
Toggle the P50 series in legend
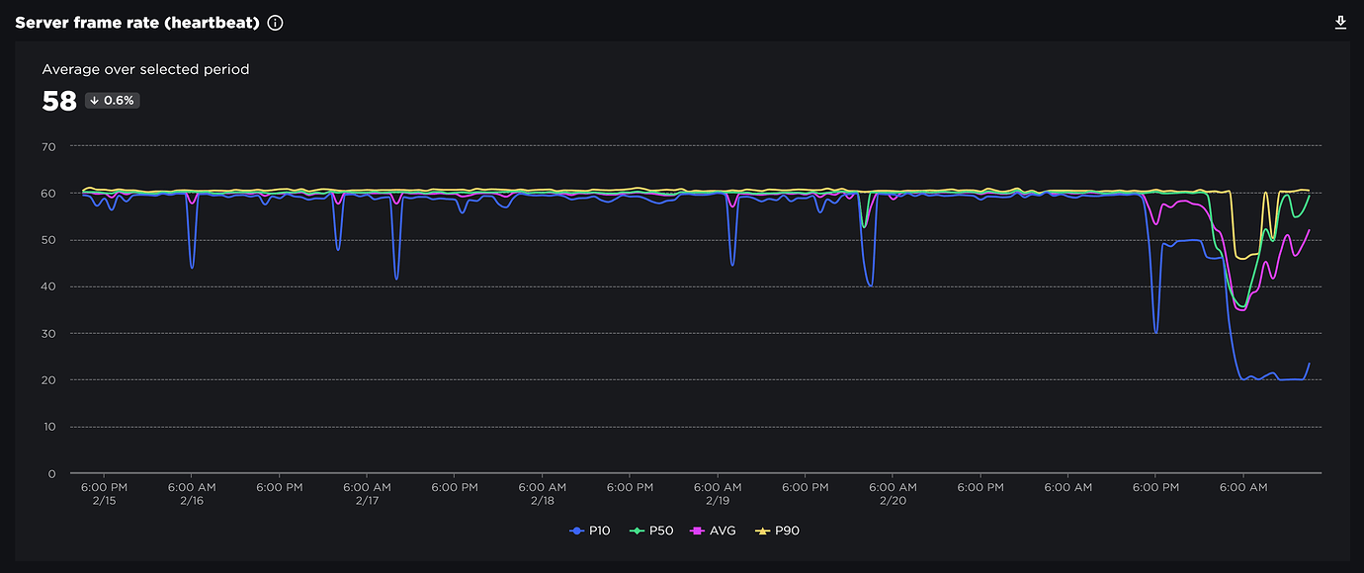tap(653, 532)
